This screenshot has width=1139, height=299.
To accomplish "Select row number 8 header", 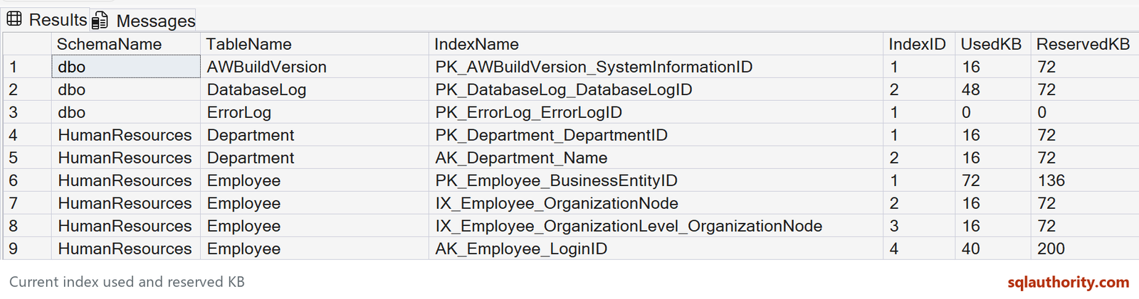I will click(27, 226).
